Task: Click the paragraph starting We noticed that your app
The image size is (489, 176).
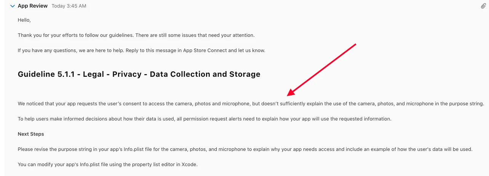Action: [251, 103]
